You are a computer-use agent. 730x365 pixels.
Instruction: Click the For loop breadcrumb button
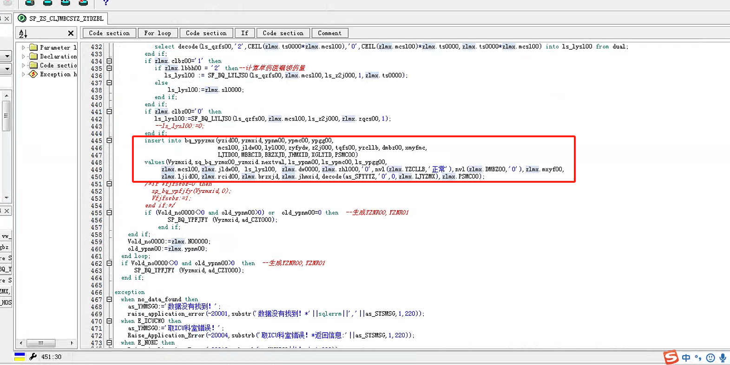(158, 33)
